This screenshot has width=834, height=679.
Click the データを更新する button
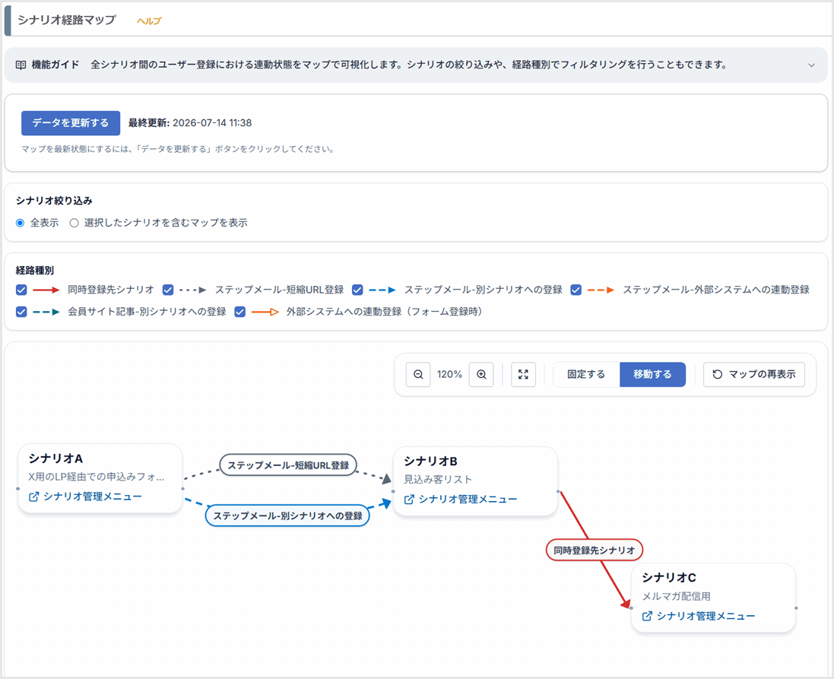click(71, 123)
